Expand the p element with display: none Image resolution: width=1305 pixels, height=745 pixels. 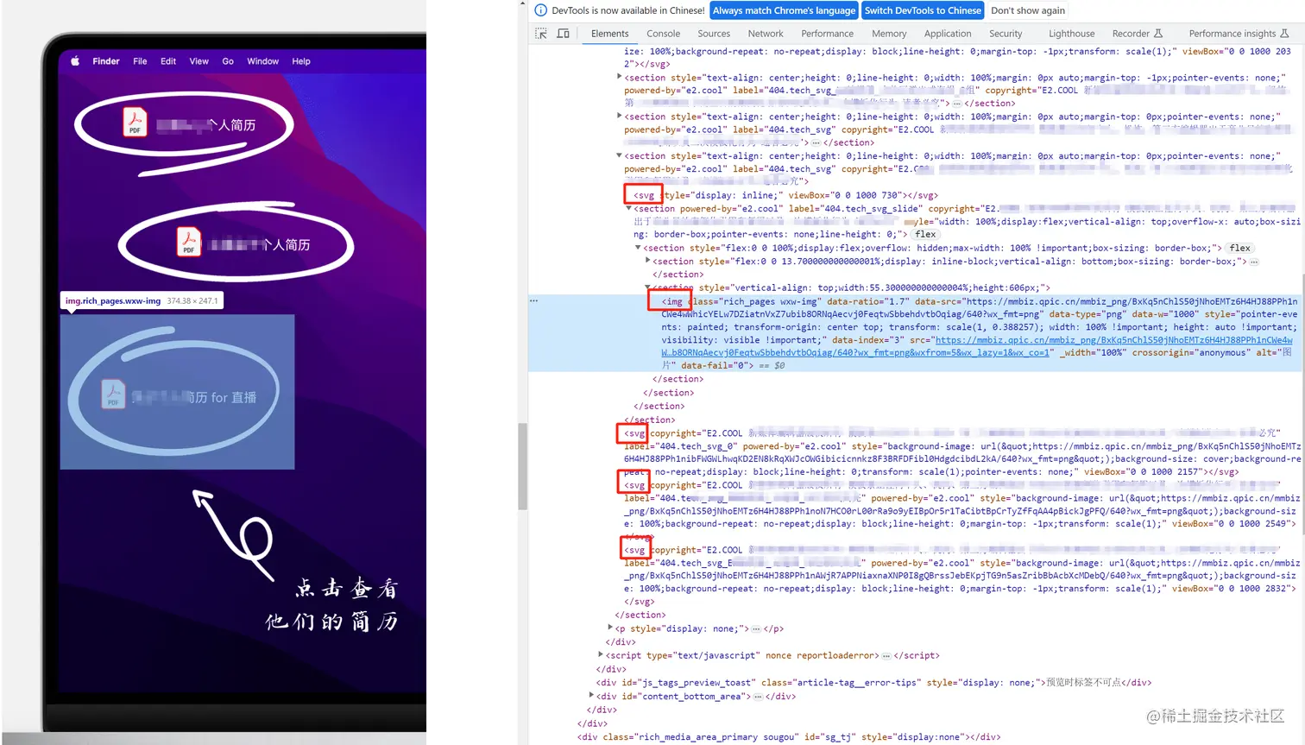pos(610,628)
